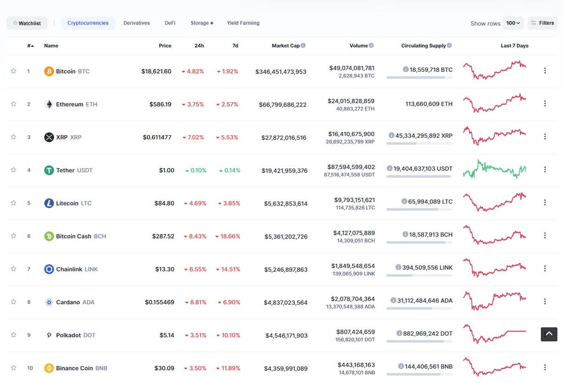This screenshot has width=564, height=383.
Task: Switch to the Yield Farming tab
Action: 243,23
